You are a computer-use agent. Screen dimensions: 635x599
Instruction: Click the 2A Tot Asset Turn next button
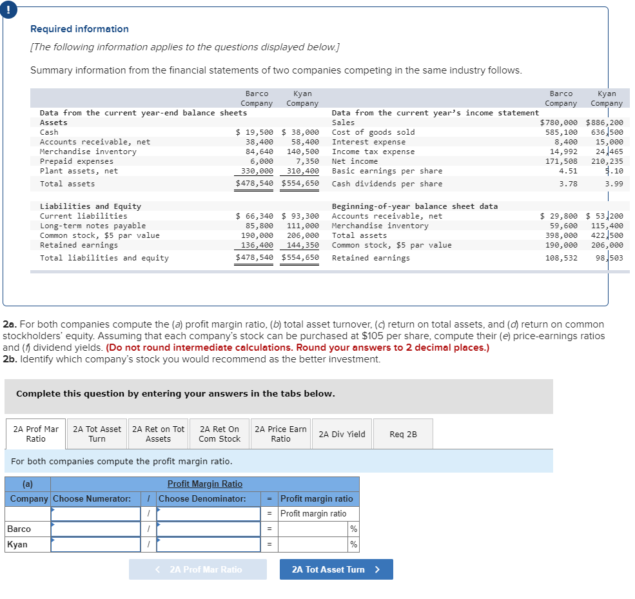(x=336, y=569)
